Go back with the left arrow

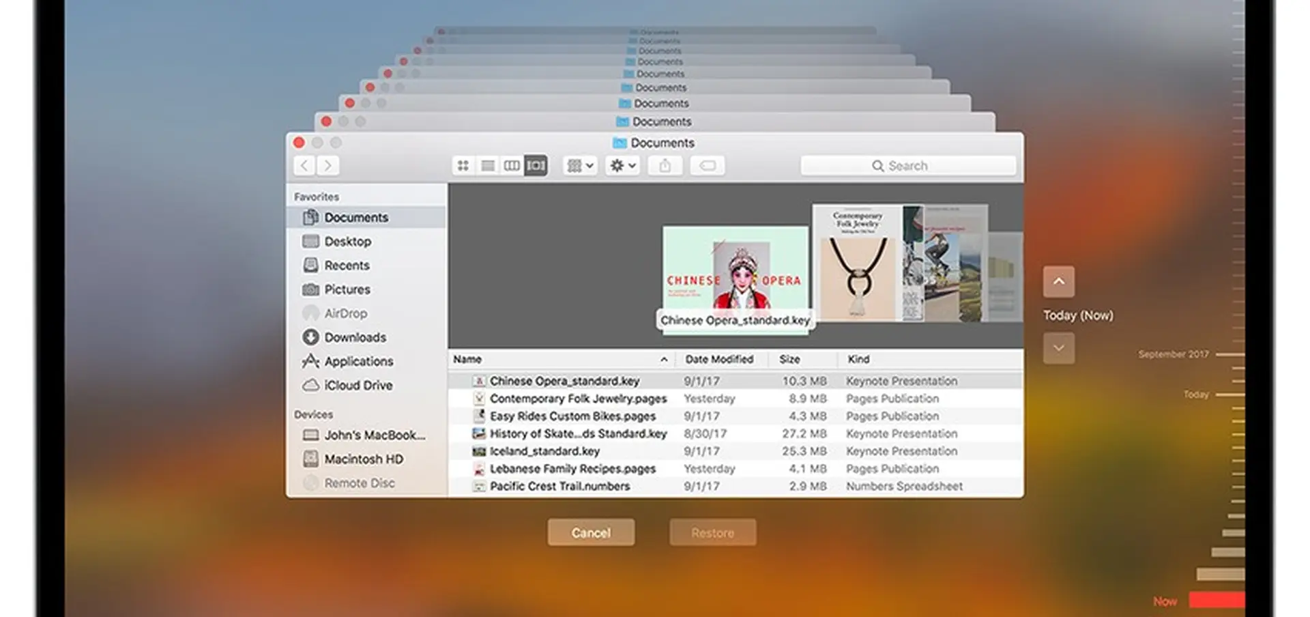305,165
